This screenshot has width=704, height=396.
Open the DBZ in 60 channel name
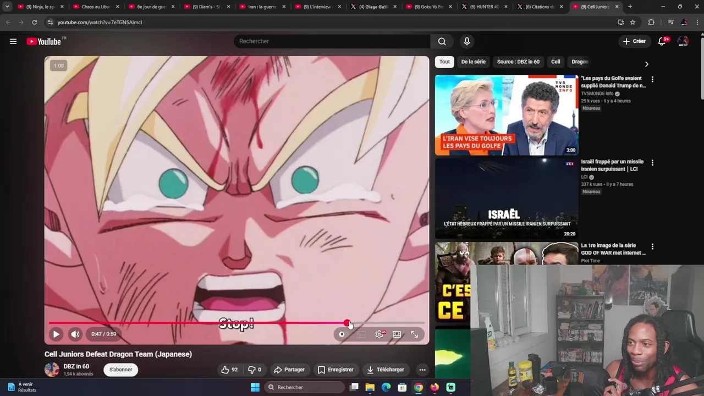point(76,366)
